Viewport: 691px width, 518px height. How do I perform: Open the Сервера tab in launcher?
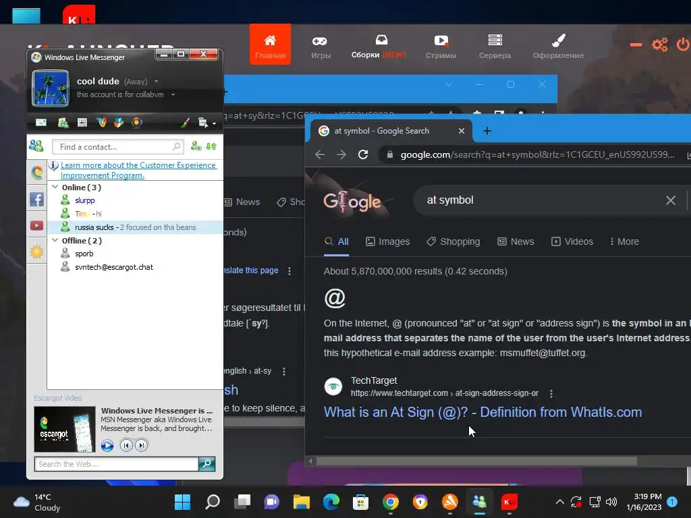tap(495, 47)
